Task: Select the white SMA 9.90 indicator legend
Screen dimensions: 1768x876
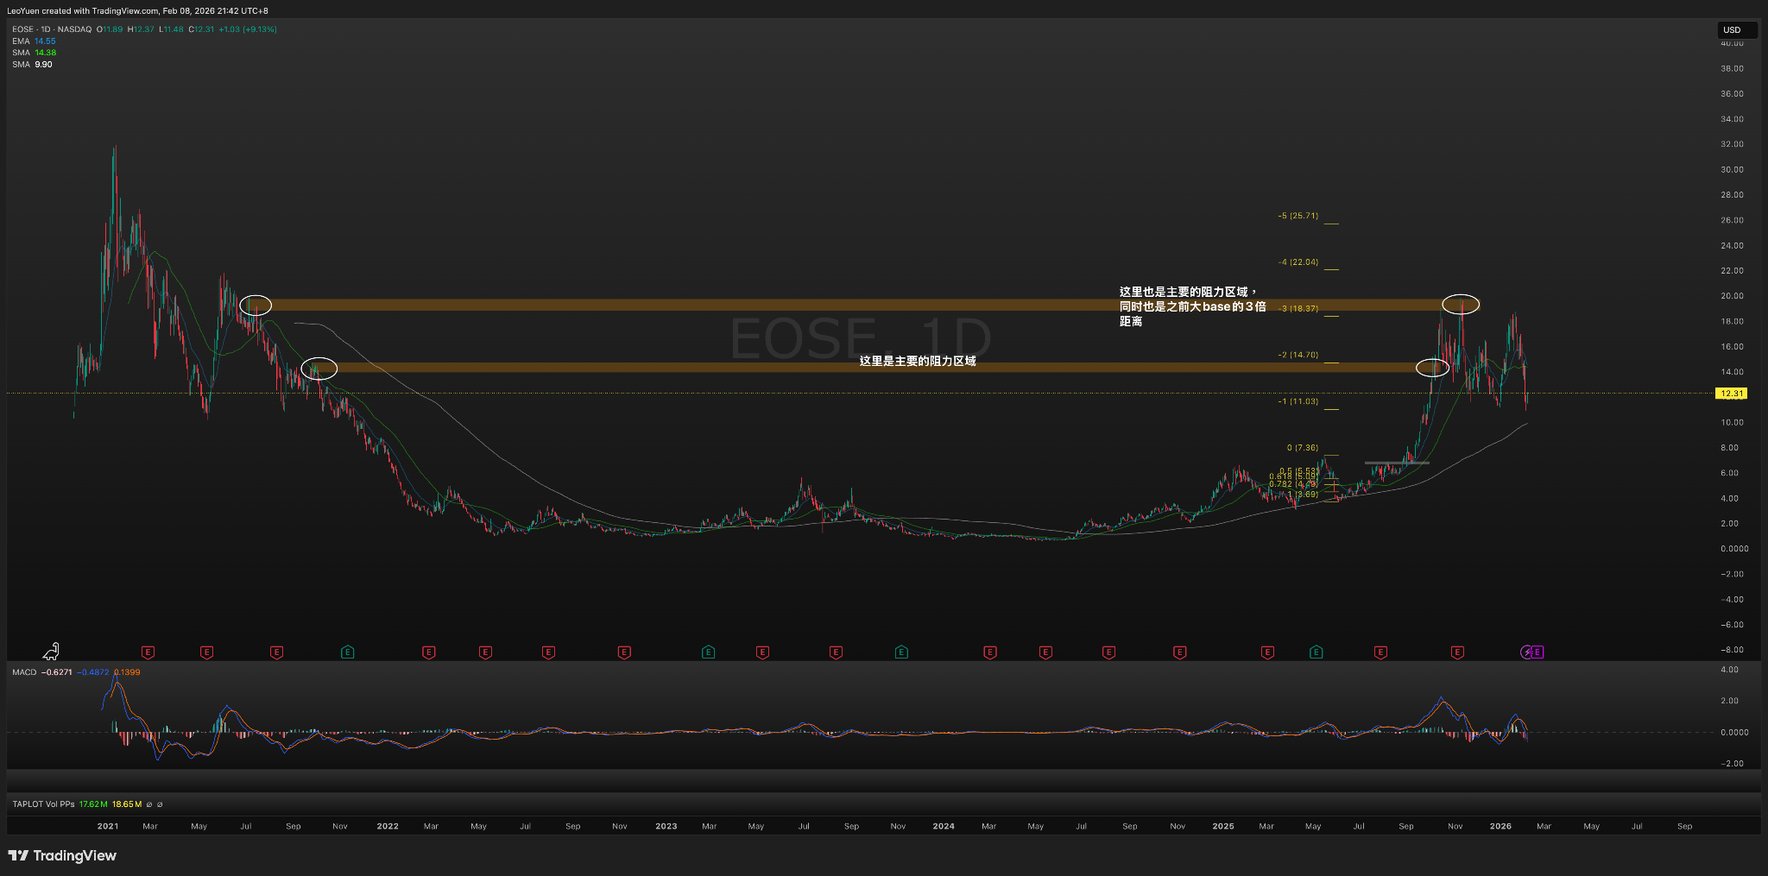Action: tap(32, 65)
